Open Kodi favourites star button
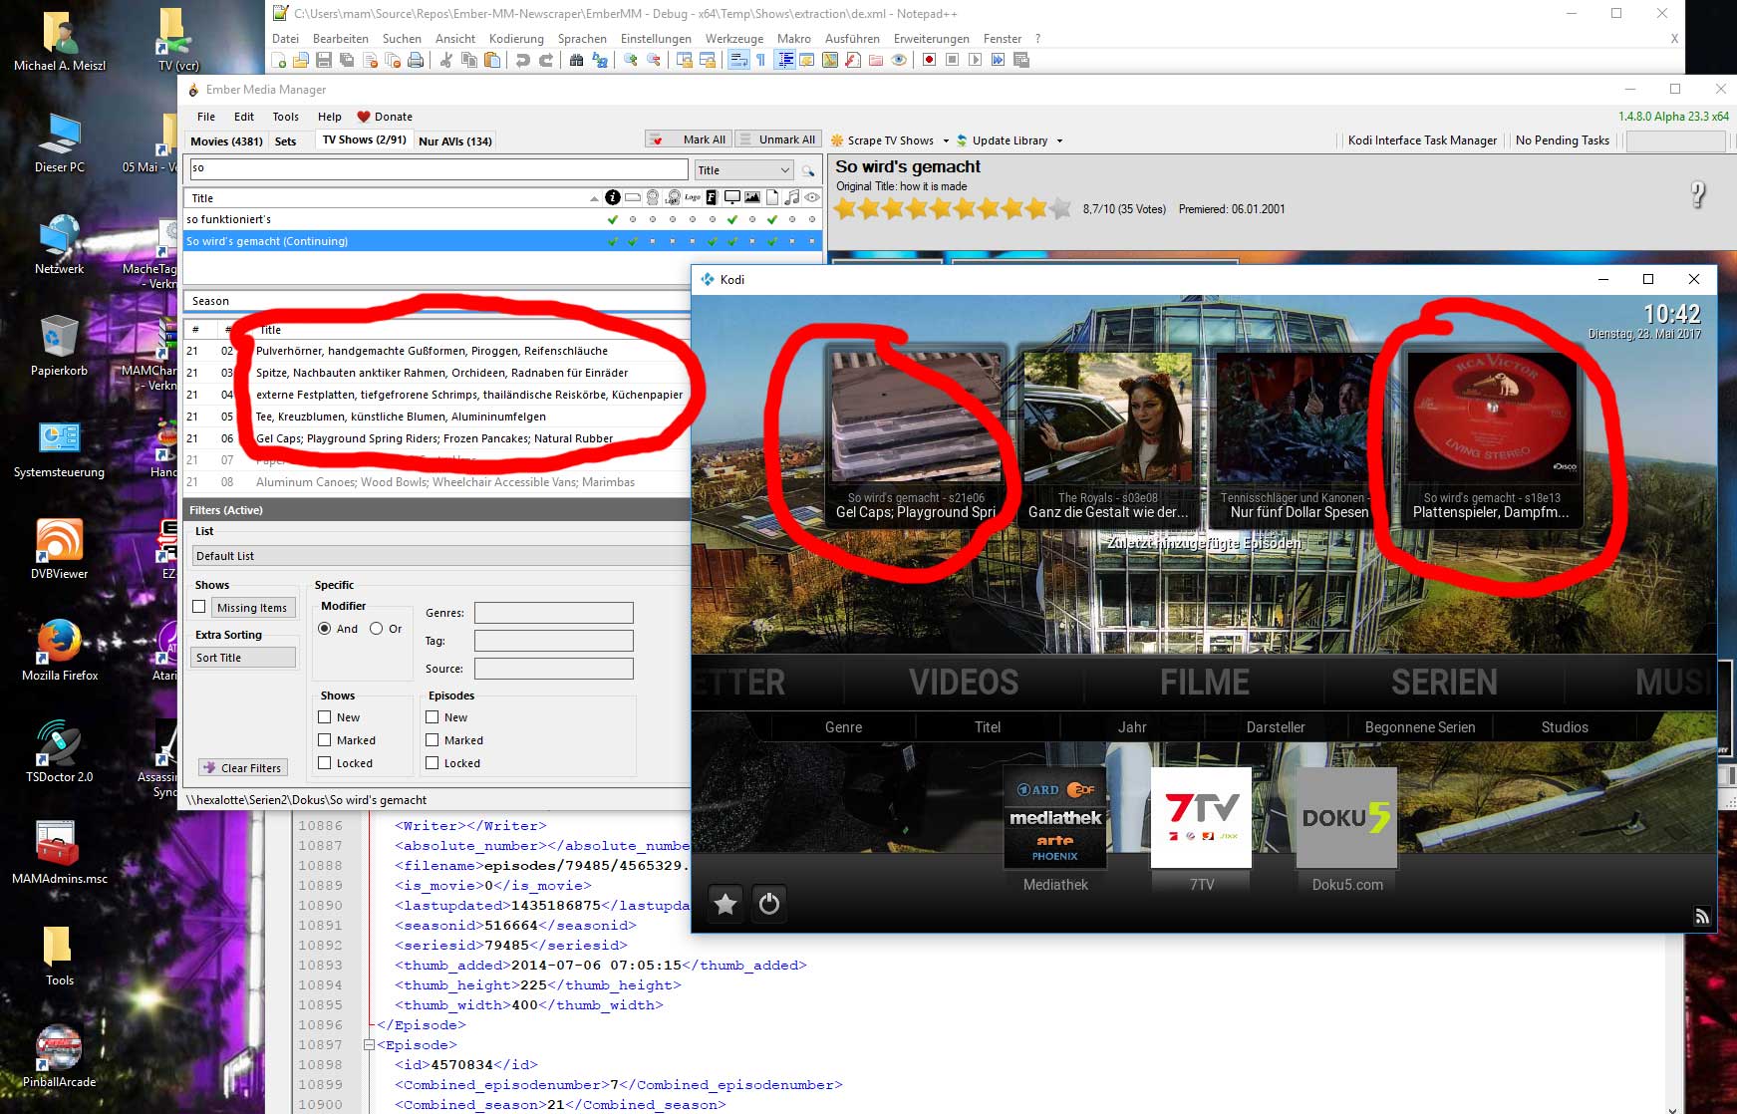1737x1114 pixels. (725, 904)
